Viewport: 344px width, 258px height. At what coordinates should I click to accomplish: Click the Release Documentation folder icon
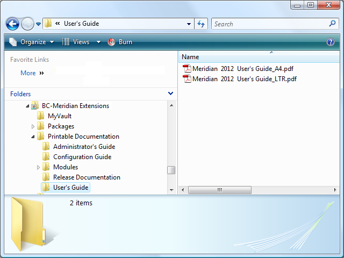pyautogui.click(x=46, y=177)
